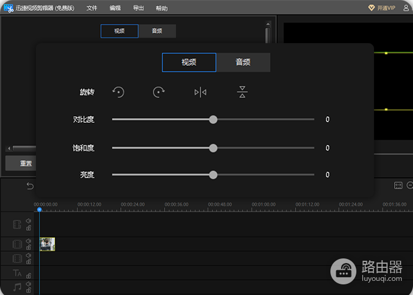Open the 导出 menu
Screen dimensions: 413x295
point(138,8)
